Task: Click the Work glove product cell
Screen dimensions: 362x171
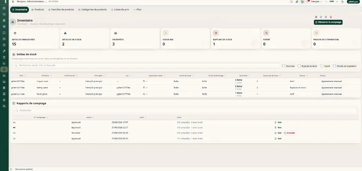Action: (42, 94)
